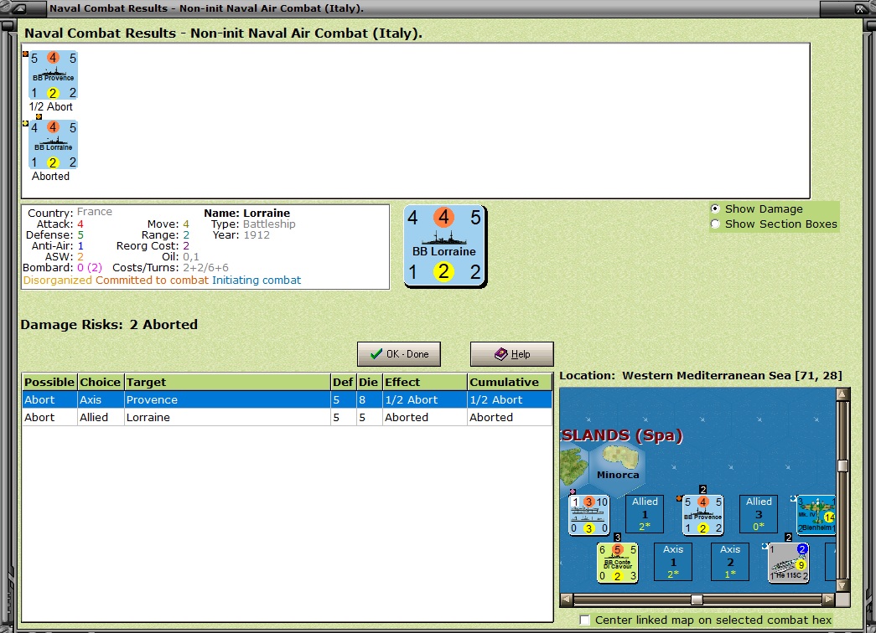Click the Choice column header
Screen dimensions: 876x633
coord(101,383)
